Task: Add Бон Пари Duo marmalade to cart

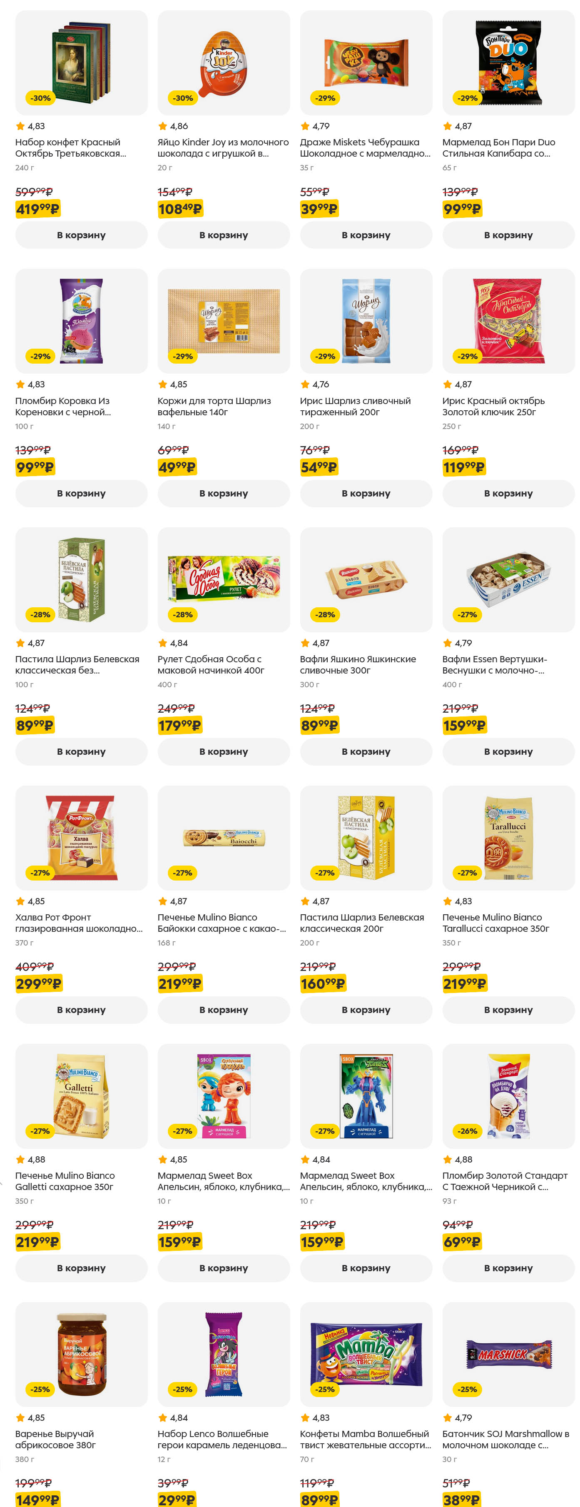Action: (x=508, y=235)
